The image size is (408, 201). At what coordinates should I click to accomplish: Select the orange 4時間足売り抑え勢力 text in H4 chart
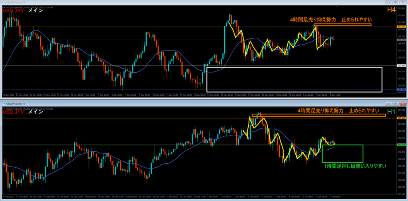click(x=313, y=20)
